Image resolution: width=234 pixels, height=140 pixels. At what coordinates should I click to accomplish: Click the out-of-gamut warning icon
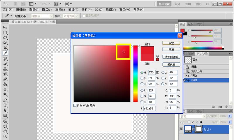pos(157,56)
